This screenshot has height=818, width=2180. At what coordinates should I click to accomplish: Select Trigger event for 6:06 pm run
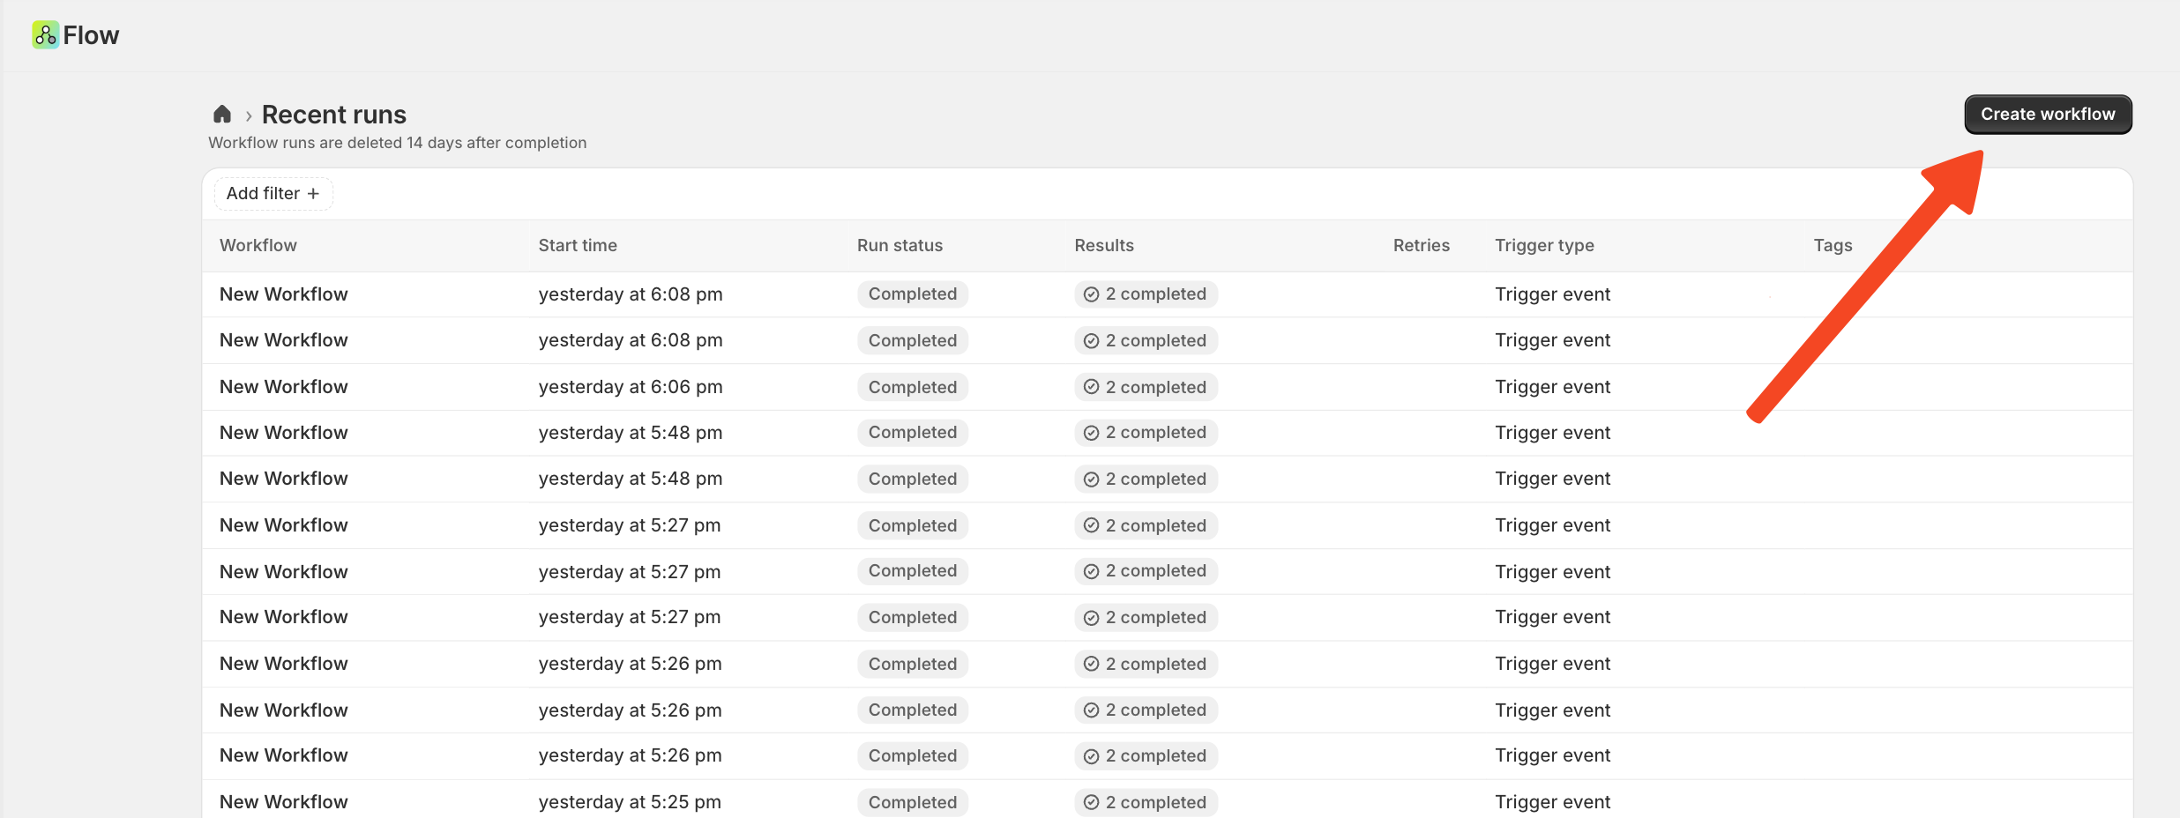[x=1552, y=387]
